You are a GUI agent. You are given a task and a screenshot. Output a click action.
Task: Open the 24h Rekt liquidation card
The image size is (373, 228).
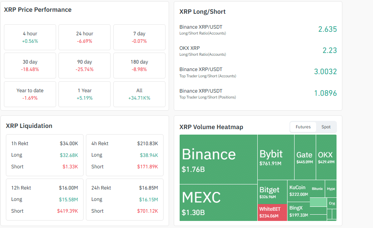126,199
